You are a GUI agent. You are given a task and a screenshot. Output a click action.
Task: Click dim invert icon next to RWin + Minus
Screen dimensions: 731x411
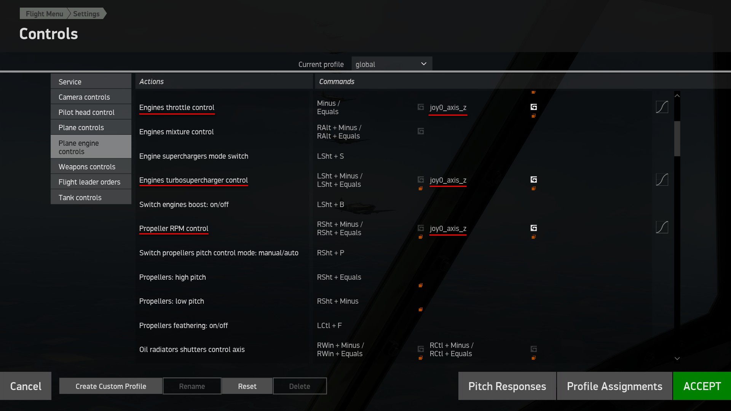421,349
